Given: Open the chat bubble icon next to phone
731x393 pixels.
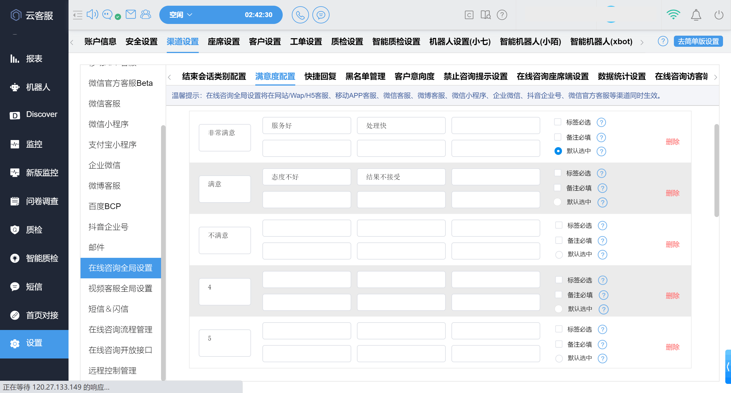Looking at the screenshot, I should click(x=321, y=15).
